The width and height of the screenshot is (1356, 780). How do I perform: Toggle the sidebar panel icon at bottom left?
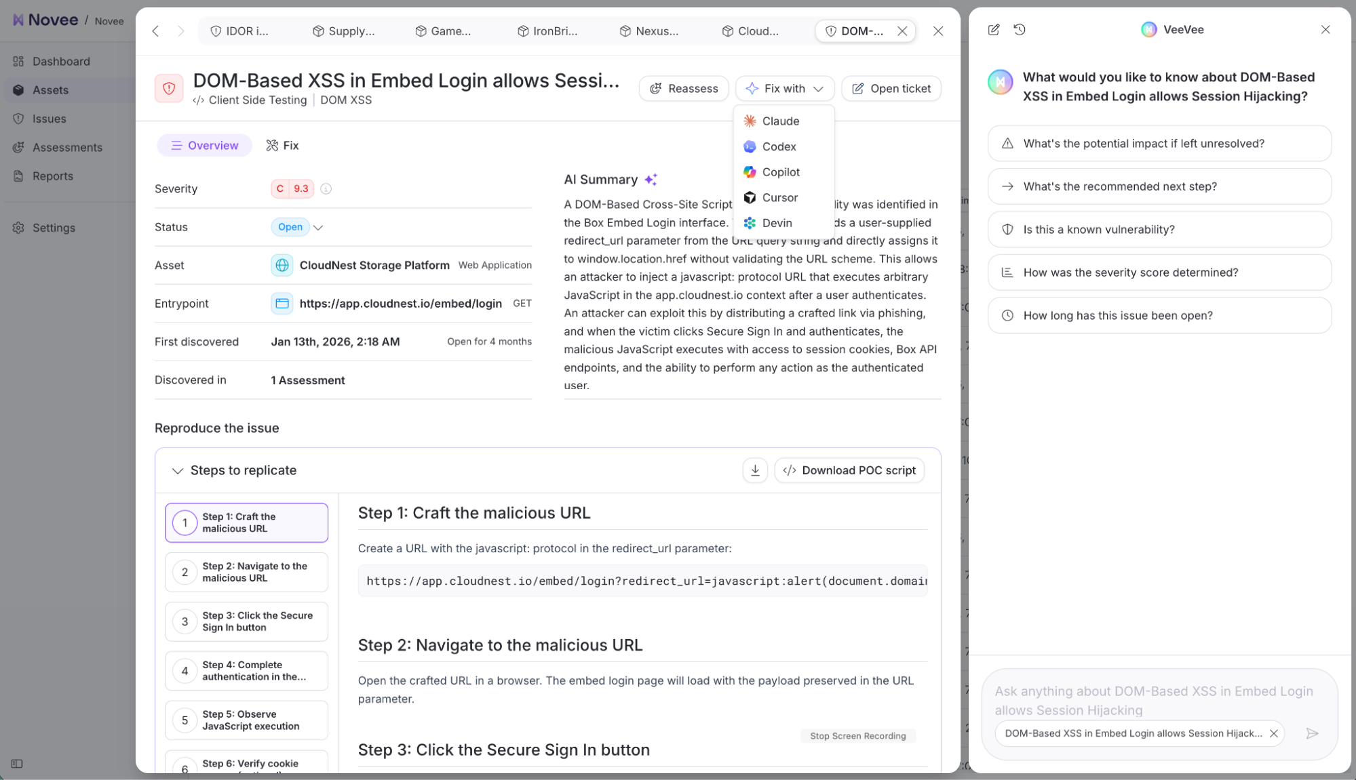(x=17, y=764)
